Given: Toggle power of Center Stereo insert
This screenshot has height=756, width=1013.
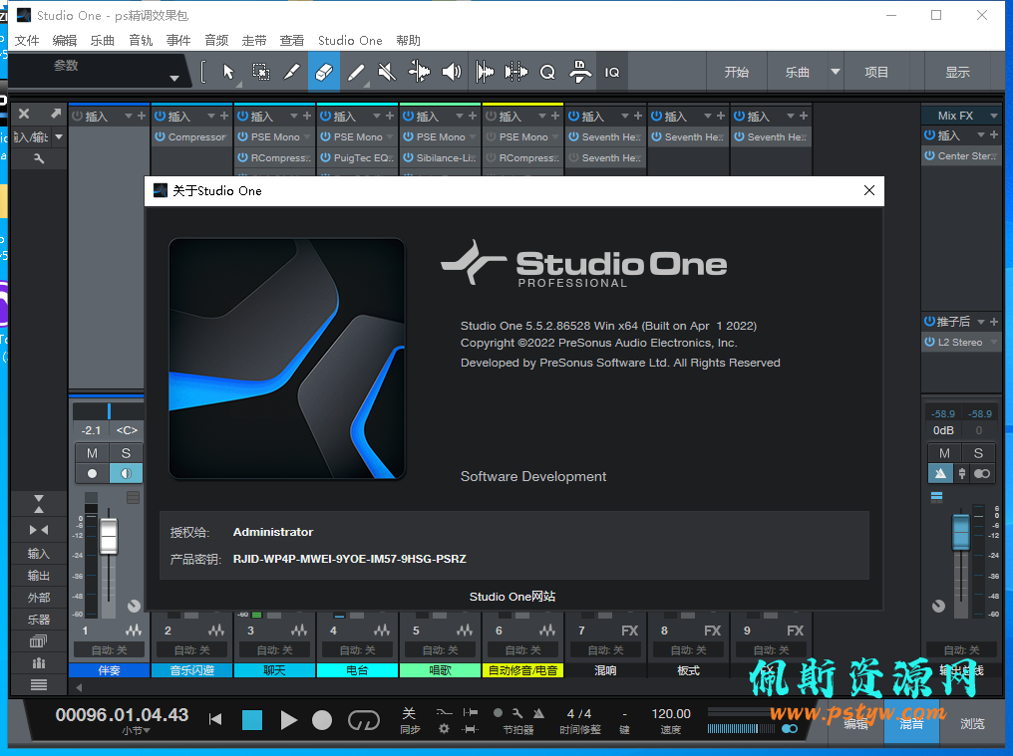Looking at the screenshot, I should coord(929,155).
